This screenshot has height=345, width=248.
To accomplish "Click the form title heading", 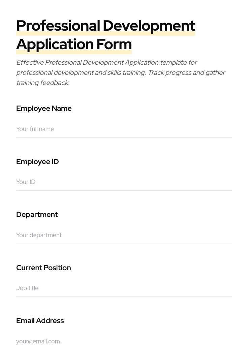I will 106,35.
